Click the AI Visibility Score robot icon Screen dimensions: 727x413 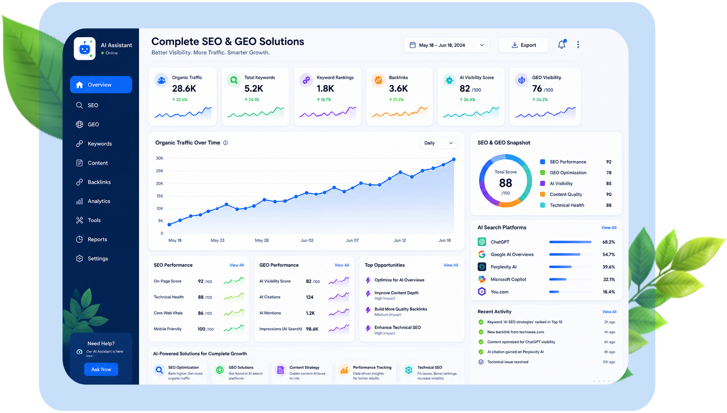449,80
